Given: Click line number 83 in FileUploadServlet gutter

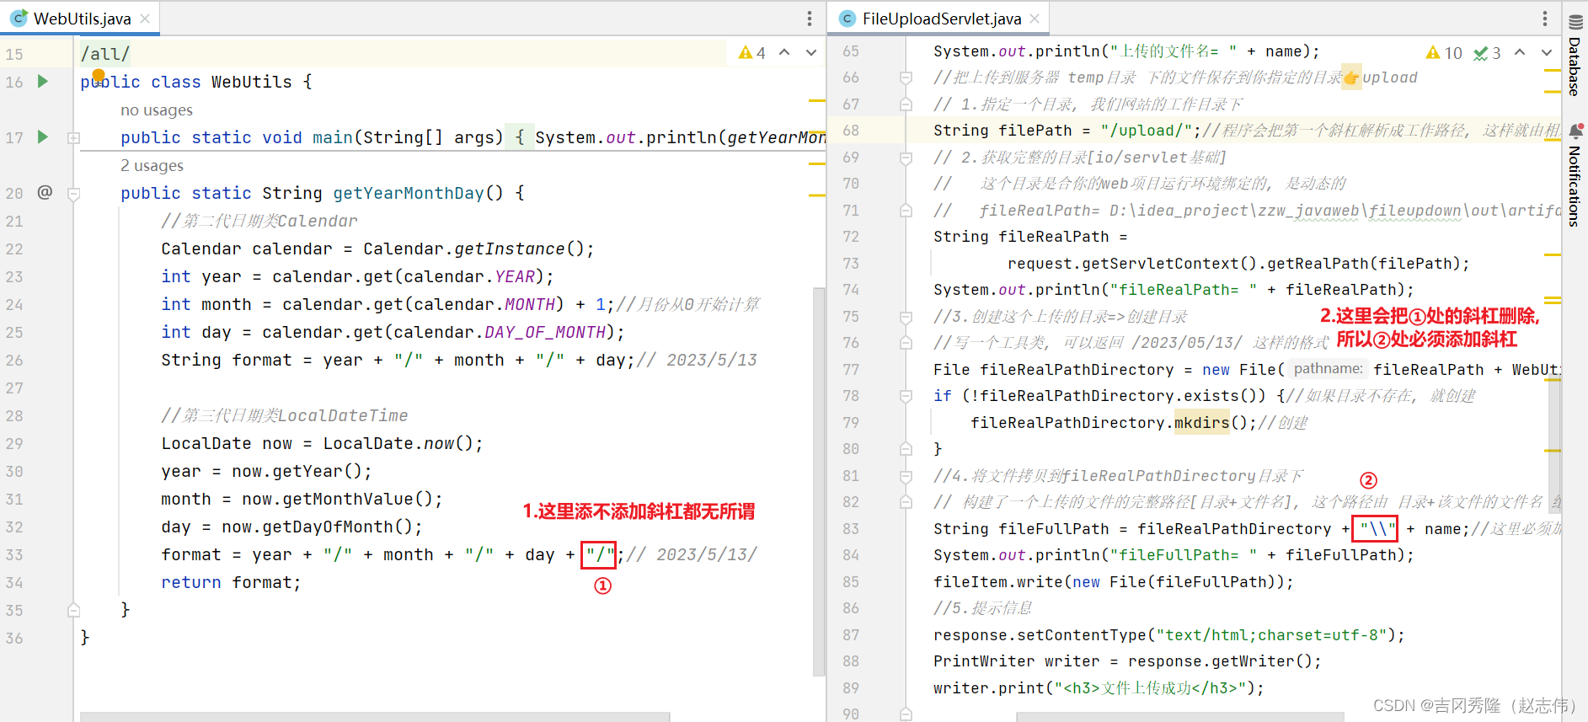Looking at the screenshot, I should (851, 529).
